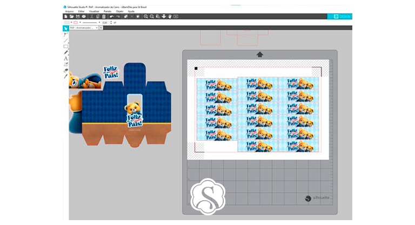Select the Eraser tool

point(65,70)
